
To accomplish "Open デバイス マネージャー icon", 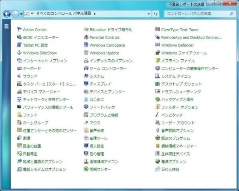I will [19, 92].
